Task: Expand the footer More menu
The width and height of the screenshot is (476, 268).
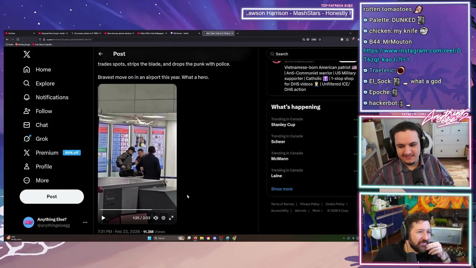Action: (318, 211)
